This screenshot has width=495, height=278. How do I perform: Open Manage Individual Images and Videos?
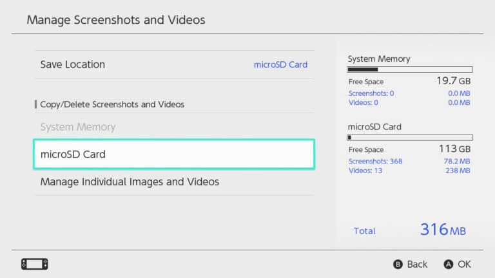[x=174, y=182]
